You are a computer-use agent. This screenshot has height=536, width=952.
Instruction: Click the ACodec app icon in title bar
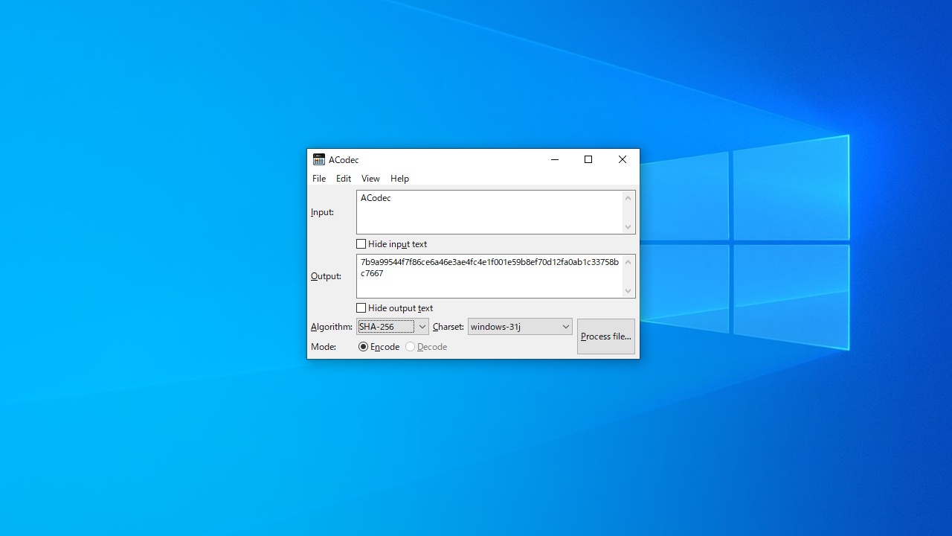coord(318,159)
